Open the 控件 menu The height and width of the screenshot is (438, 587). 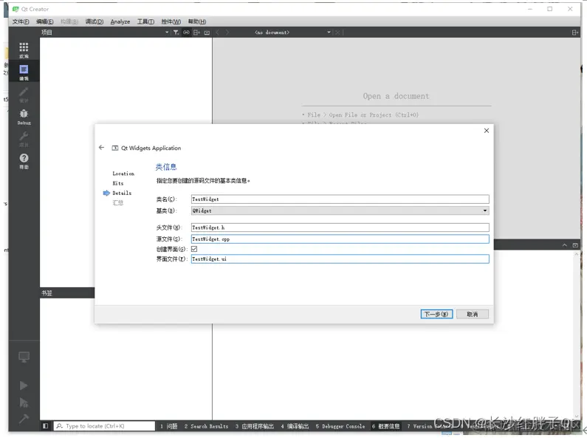171,21
